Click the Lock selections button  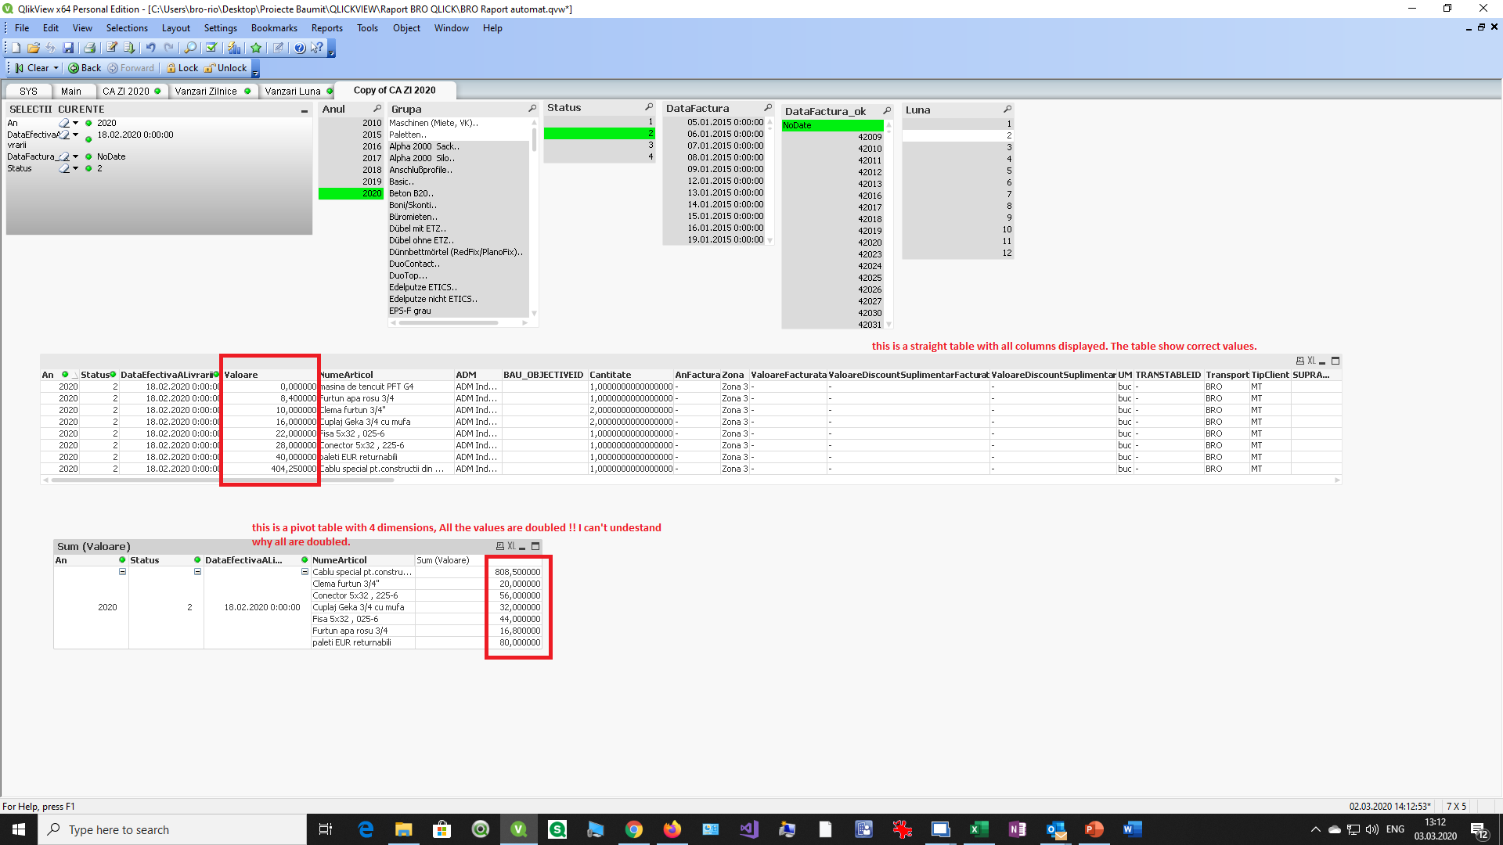pyautogui.click(x=182, y=68)
